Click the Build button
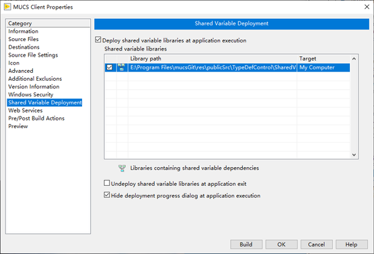 pyautogui.click(x=246, y=245)
